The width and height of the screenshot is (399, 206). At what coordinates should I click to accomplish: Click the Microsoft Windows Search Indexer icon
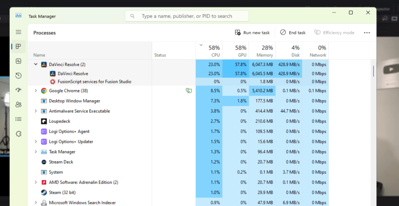[44, 202]
